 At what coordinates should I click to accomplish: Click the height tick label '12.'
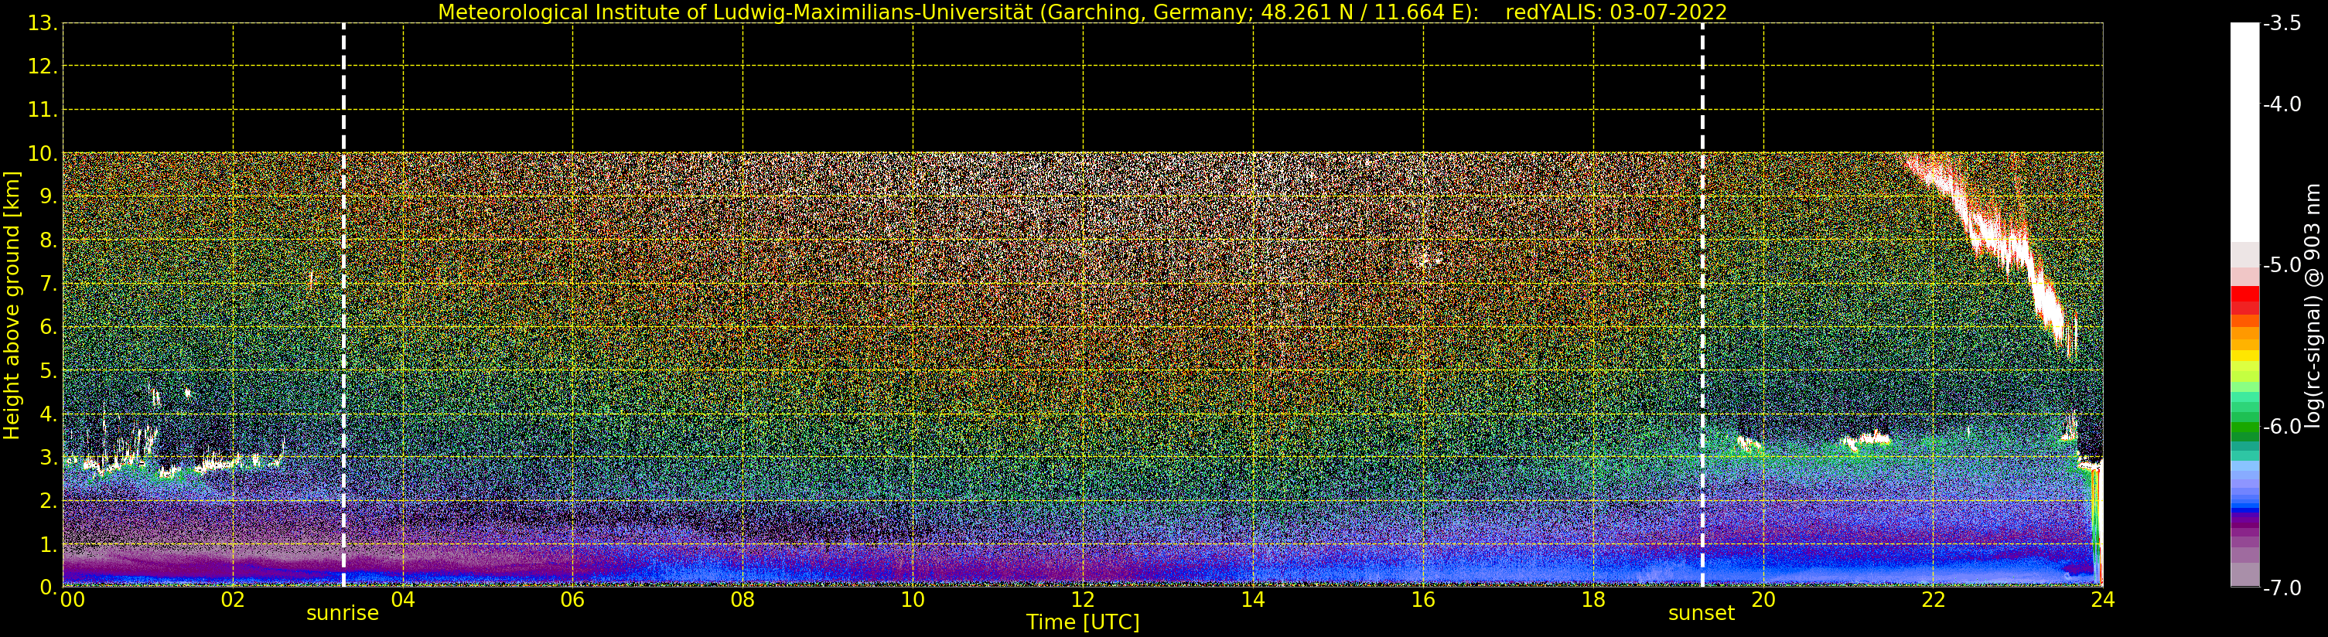(43, 66)
